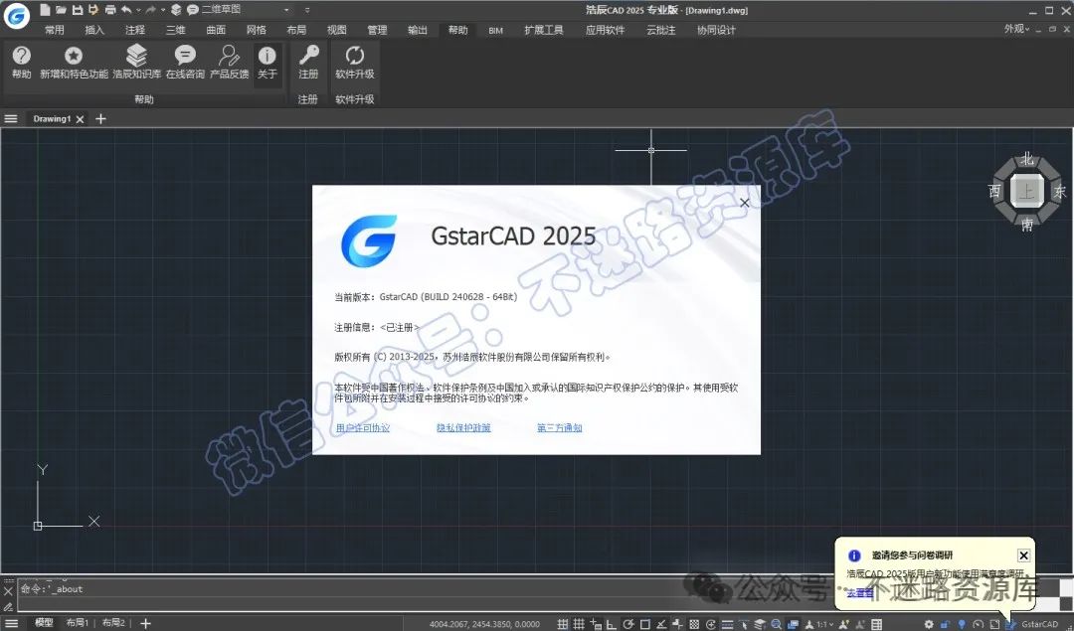Open the file tab list hamburger menu

pyautogui.click(x=11, y=119)
